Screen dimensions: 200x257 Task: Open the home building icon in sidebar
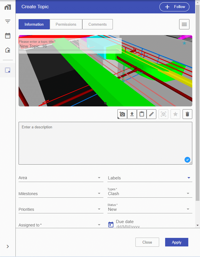8,7
